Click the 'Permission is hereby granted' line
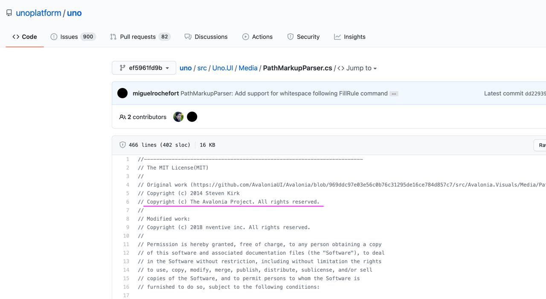The image size is (546, 299). click(260, 244)
